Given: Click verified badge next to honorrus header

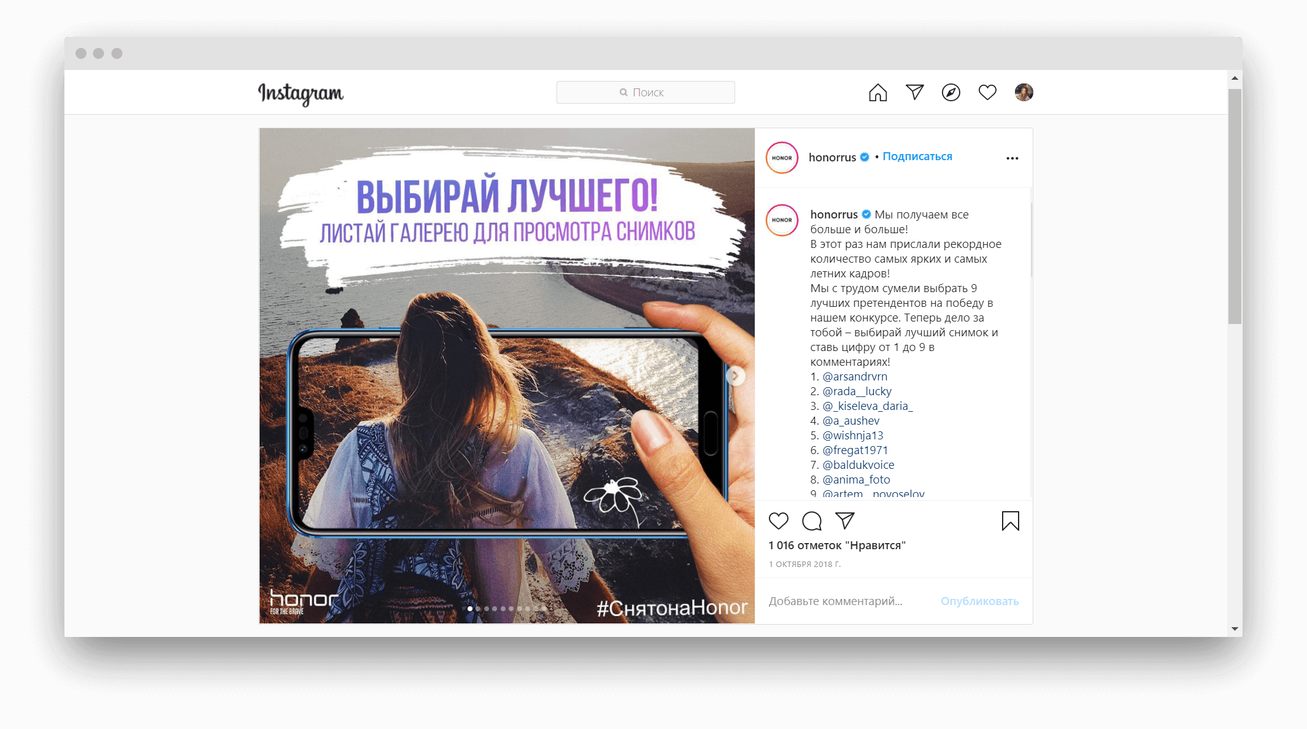Looking at the screenshot, I should pyautogui.click(x=865, y=157).
